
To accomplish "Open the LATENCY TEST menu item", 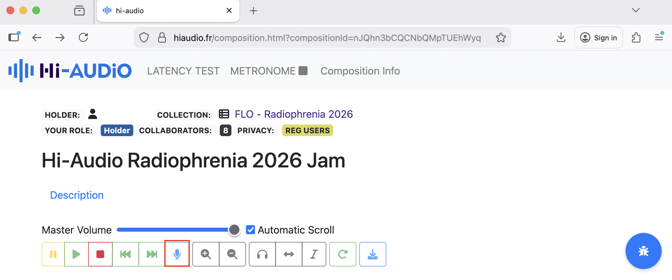I will 183,71.
